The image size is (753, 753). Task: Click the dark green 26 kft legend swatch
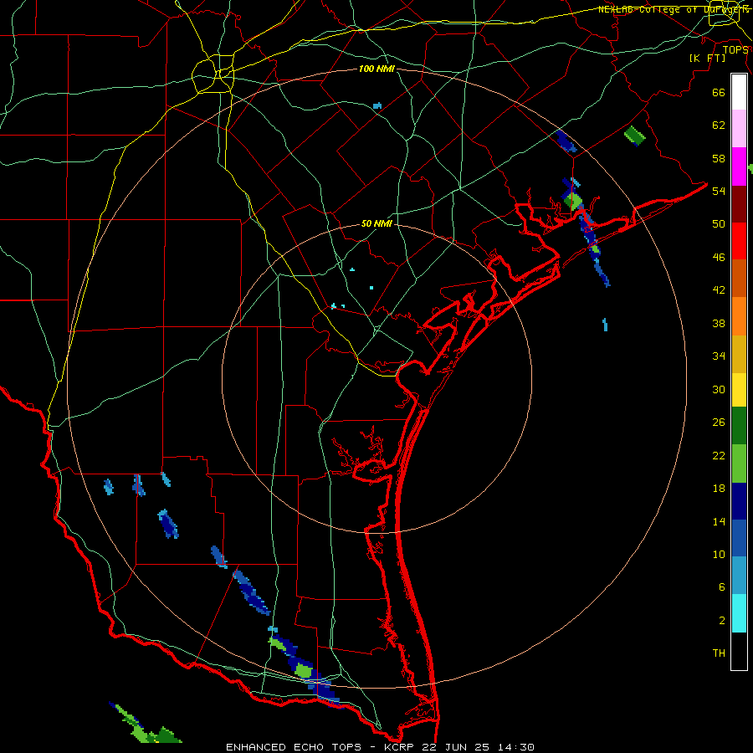(x=739, y=426)
